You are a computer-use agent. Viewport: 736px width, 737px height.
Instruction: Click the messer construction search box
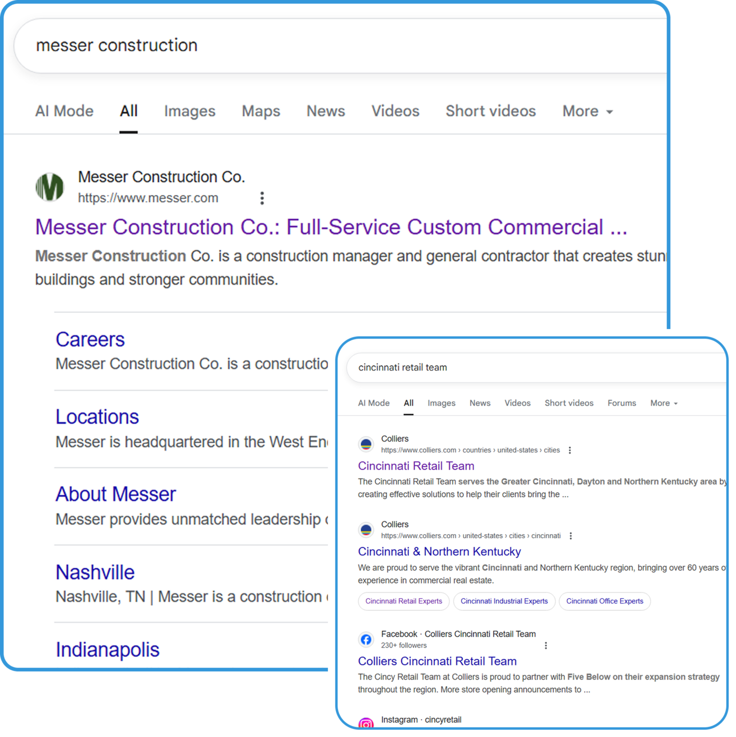click(315, 46)
